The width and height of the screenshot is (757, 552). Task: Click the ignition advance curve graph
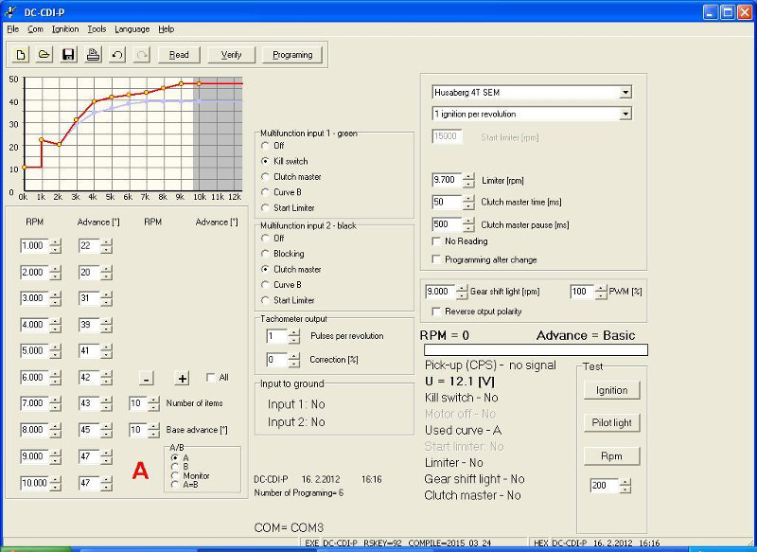tap(132, 133)
